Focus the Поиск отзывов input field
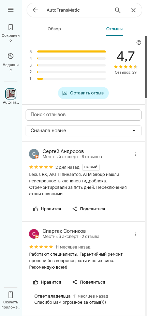The image size is (147, 316). [x=84, y=115]
